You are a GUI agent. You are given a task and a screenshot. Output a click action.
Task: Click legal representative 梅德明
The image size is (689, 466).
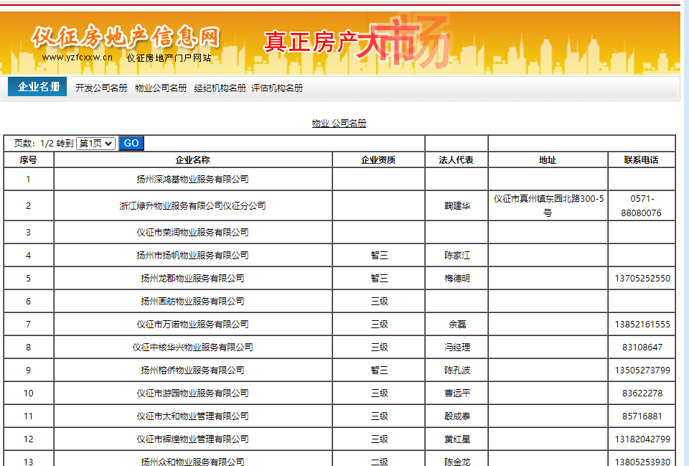[457, 279]
